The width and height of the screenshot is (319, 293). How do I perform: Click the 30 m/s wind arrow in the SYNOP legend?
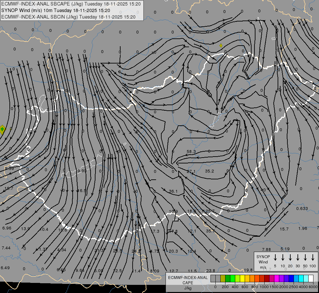click(x=297, y=258)
